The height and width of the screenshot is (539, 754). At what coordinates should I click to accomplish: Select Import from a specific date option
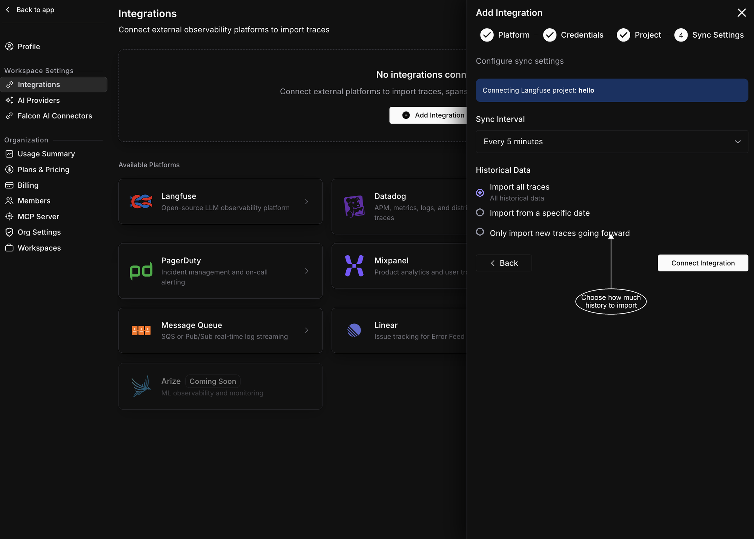[x=480, y=213]
